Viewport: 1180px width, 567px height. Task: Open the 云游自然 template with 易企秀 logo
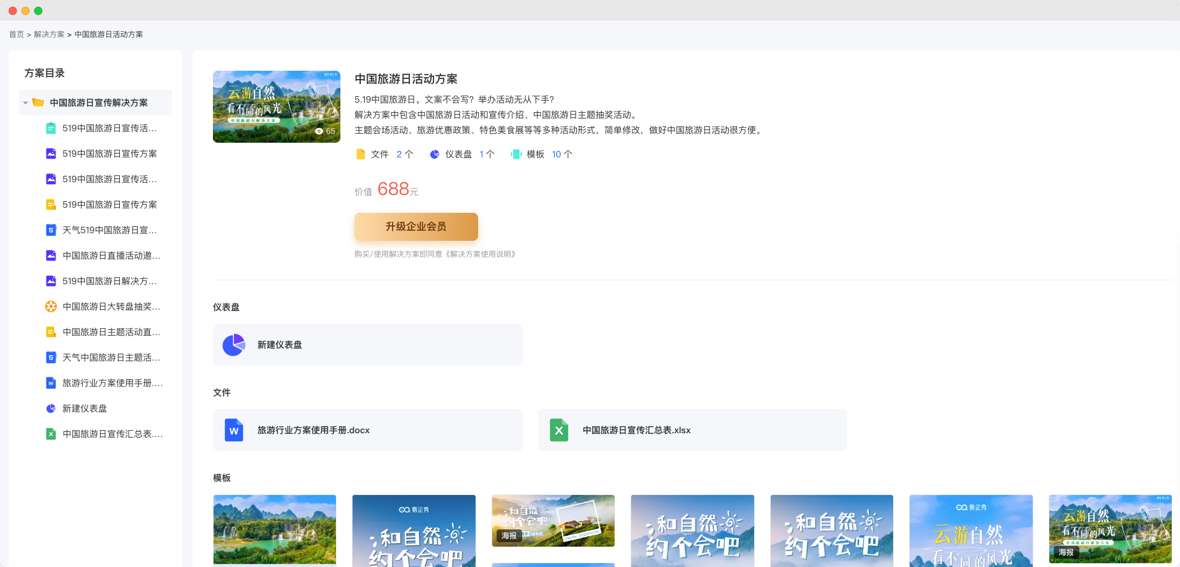(x=971, y=531)
